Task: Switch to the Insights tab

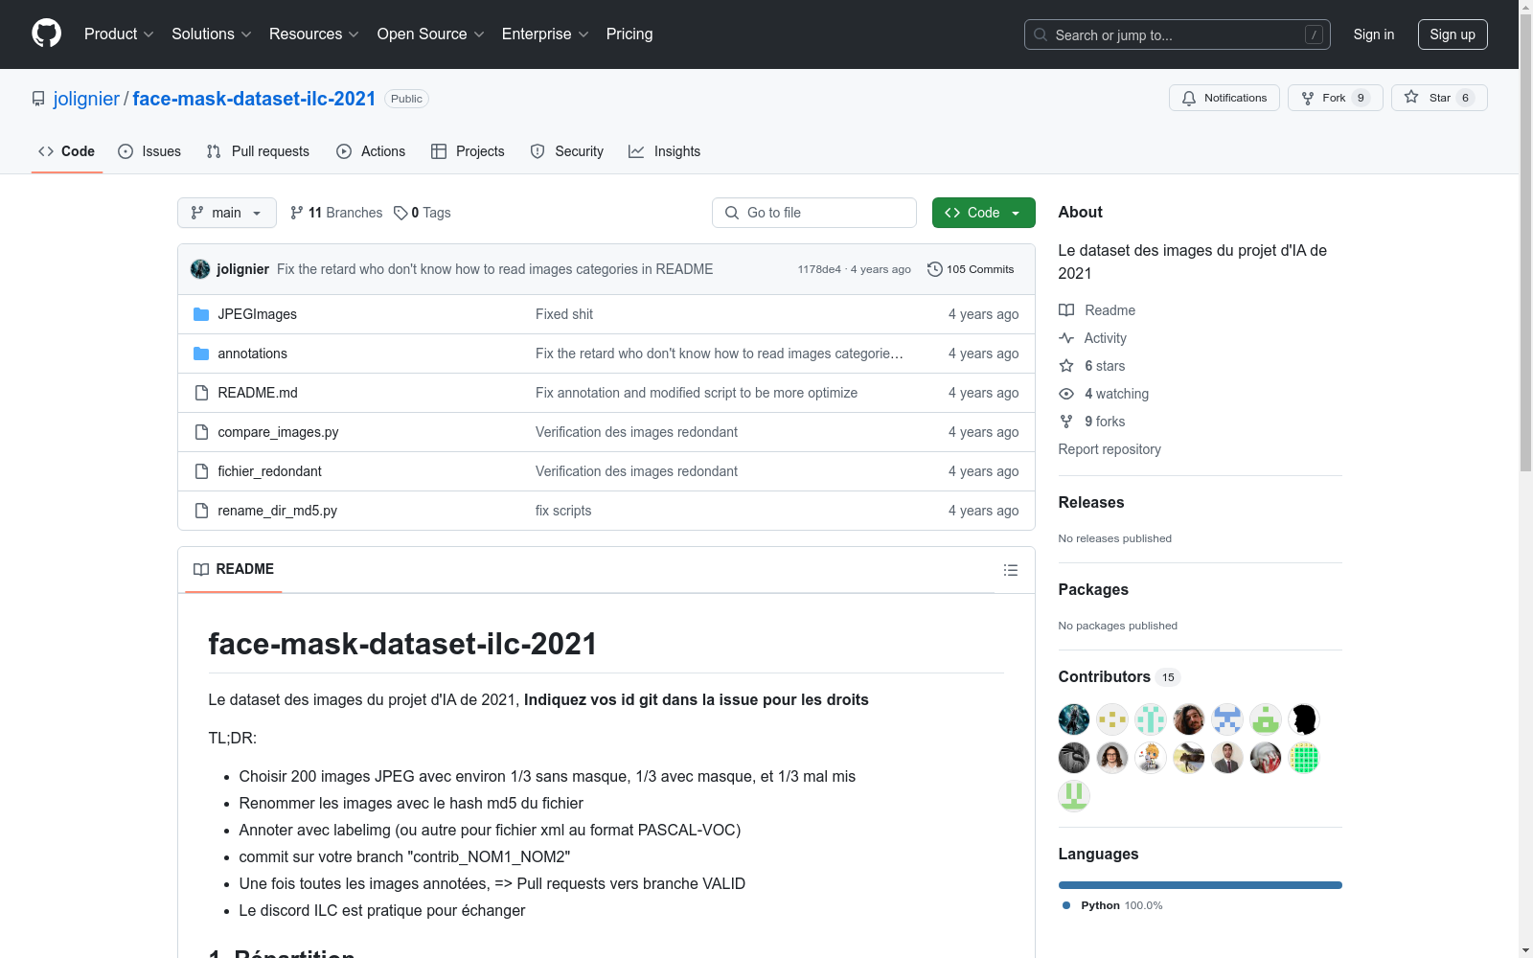Action: click(664, 151)
